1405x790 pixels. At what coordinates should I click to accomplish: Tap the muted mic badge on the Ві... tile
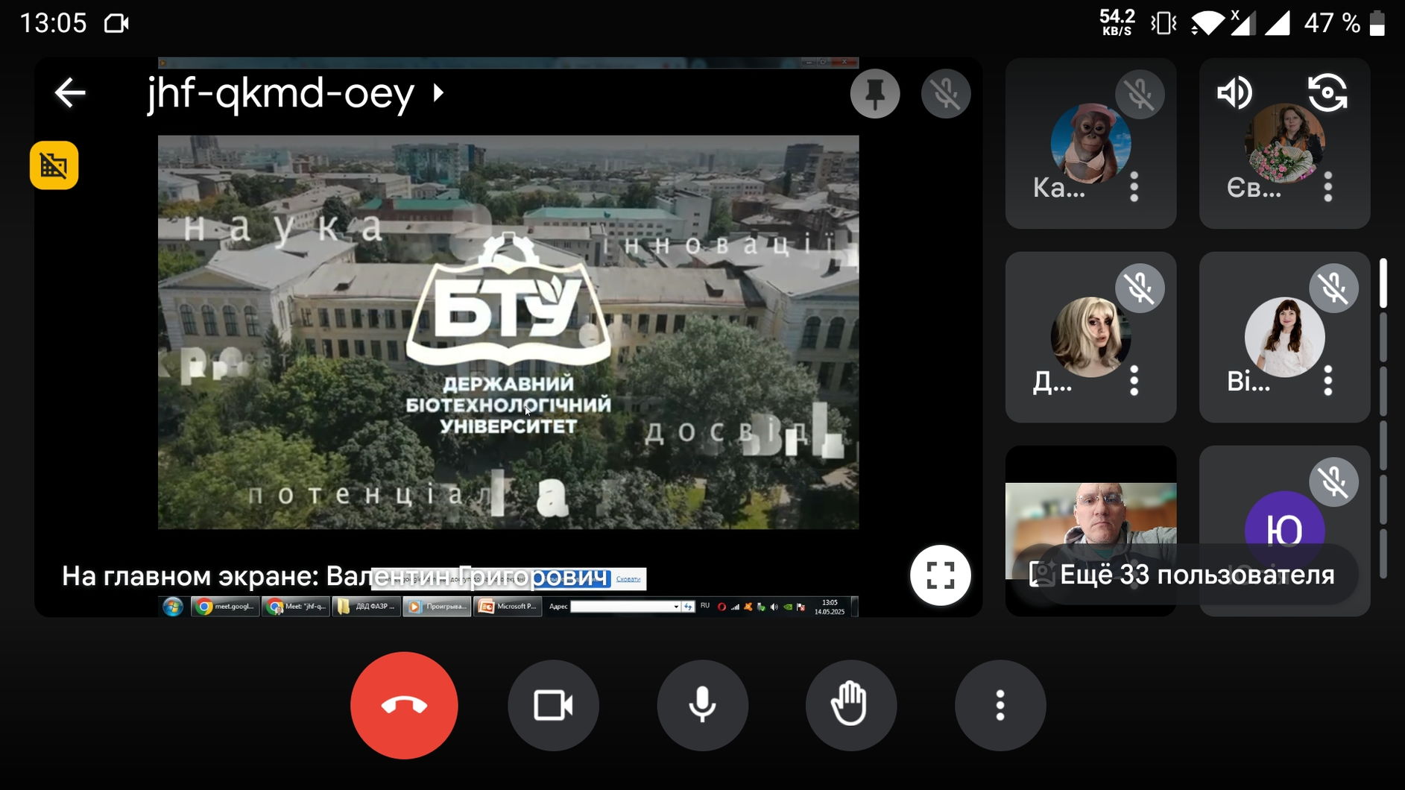(1333, 288)
